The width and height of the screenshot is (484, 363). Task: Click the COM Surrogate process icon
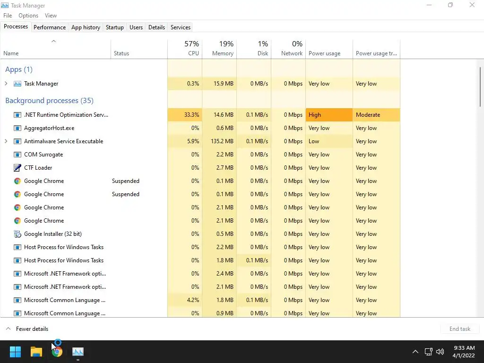pos(17,155)
